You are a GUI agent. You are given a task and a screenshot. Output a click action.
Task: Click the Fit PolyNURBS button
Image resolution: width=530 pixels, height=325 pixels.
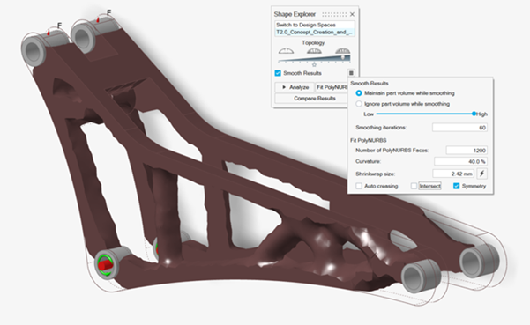332,87
